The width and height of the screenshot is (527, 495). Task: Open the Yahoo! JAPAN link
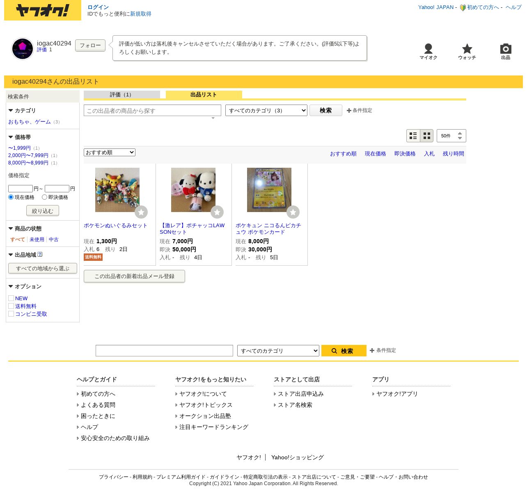tap(436, 7)
